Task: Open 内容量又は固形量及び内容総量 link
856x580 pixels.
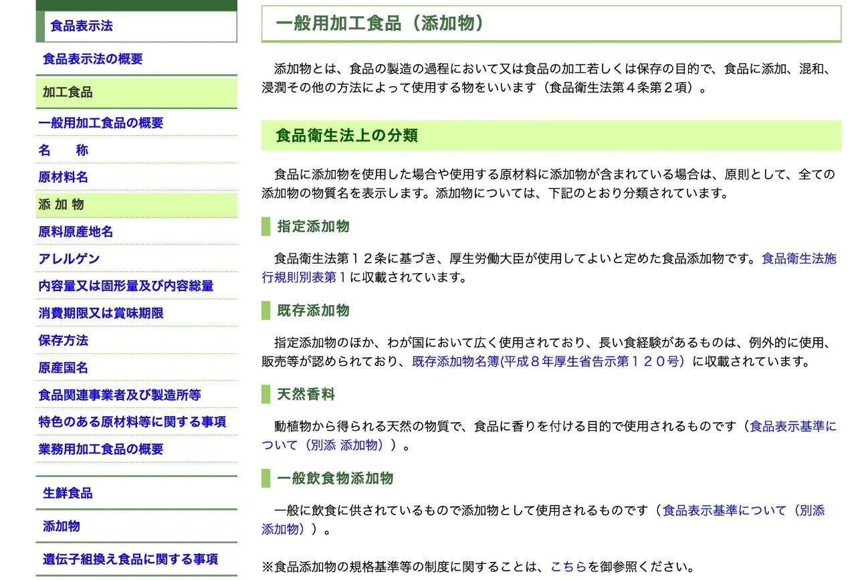Action: click(x=126, y=286)
